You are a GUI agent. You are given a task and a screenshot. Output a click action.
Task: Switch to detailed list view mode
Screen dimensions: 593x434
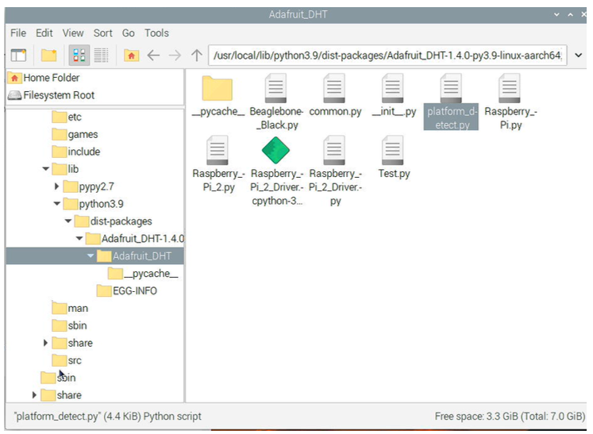pyautogui.click(x=101, y=56)
